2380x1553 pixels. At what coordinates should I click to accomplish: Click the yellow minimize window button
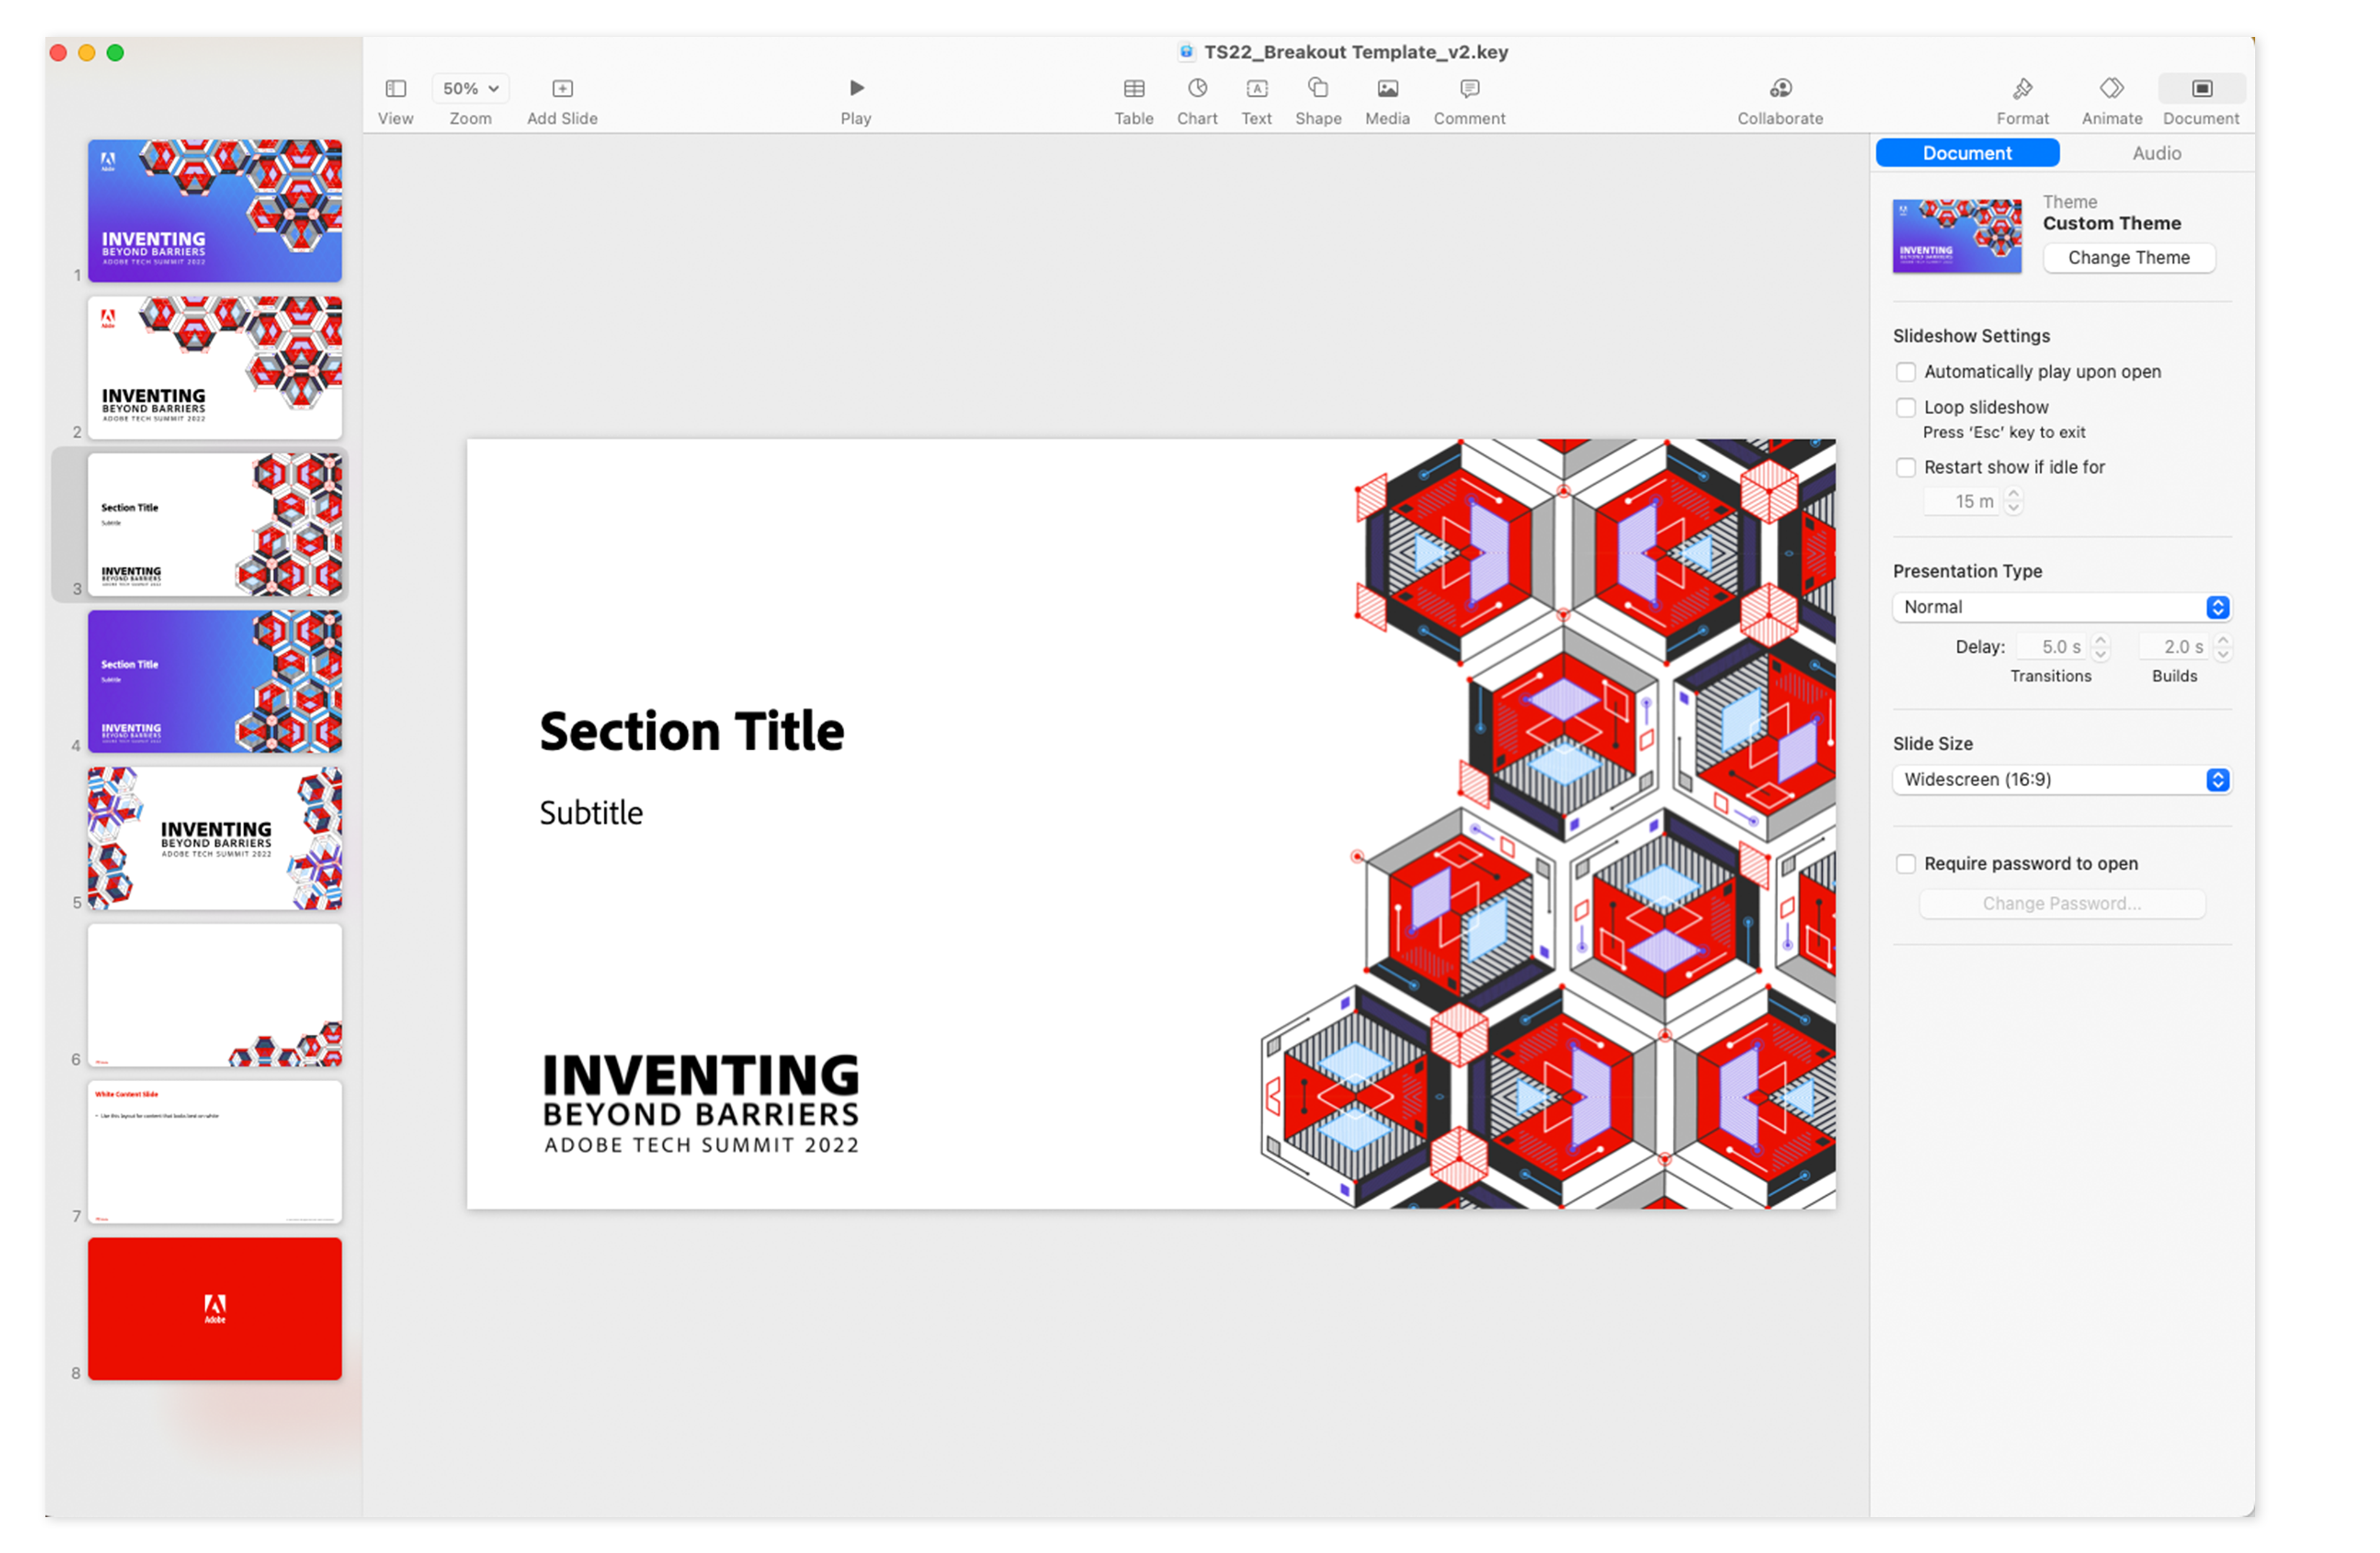tap(87, 53)
